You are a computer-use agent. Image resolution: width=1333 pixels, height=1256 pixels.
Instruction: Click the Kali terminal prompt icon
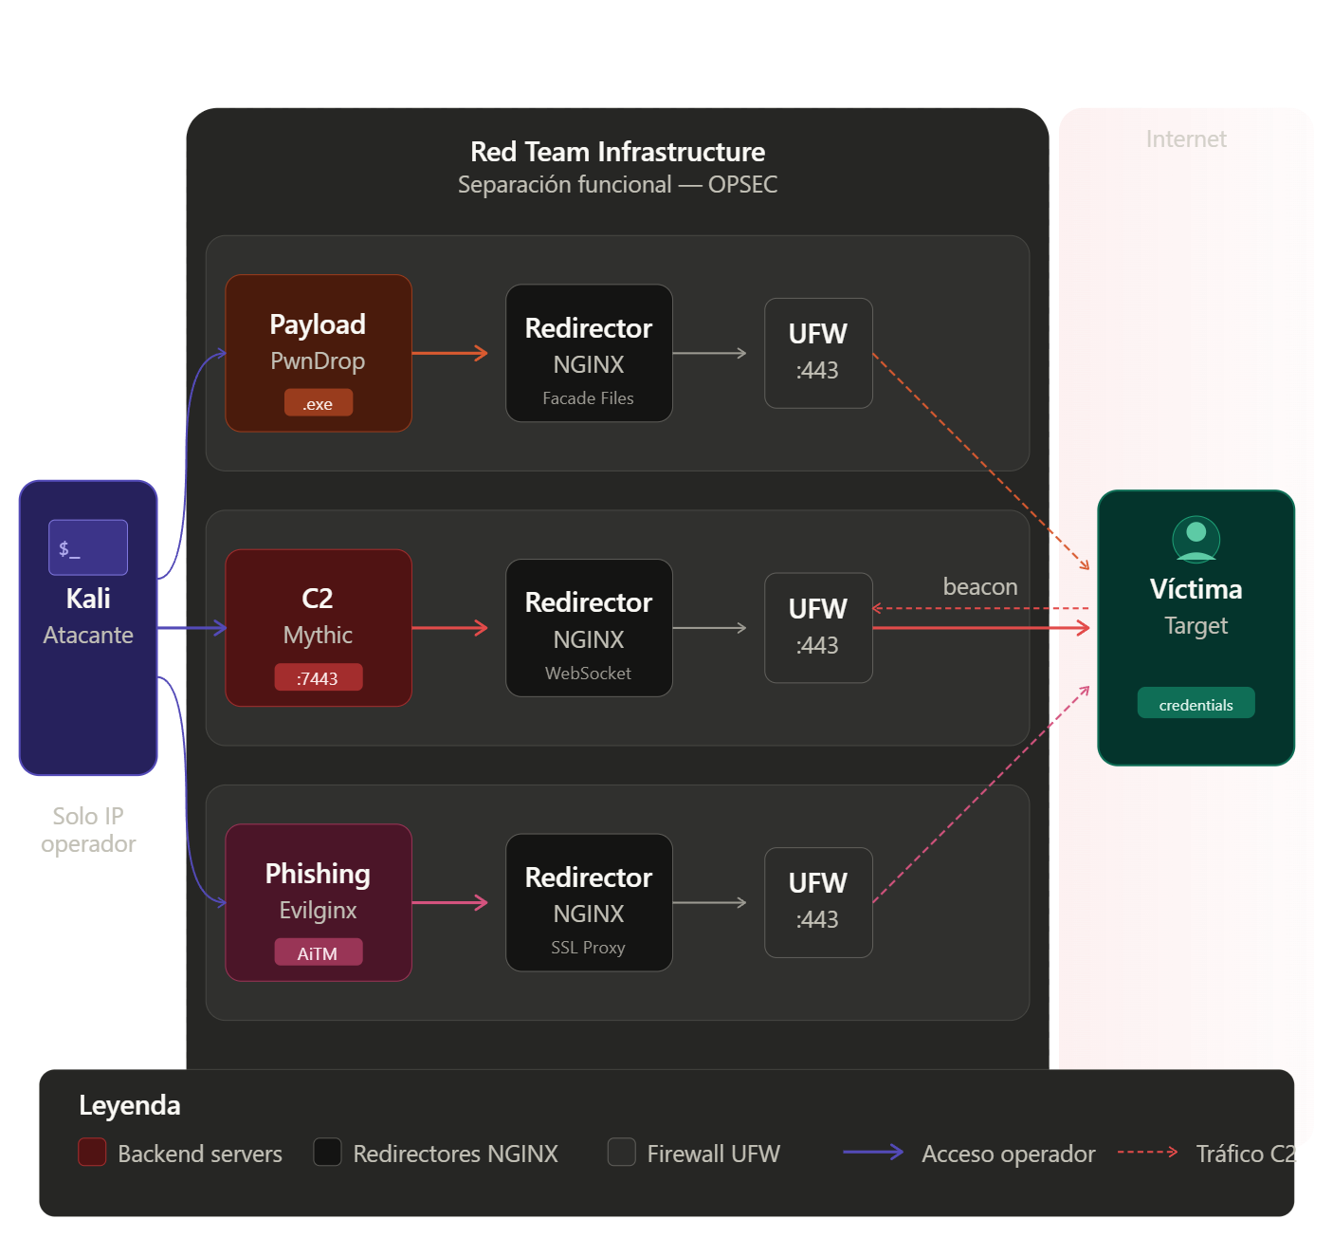[x=88, y=547]
